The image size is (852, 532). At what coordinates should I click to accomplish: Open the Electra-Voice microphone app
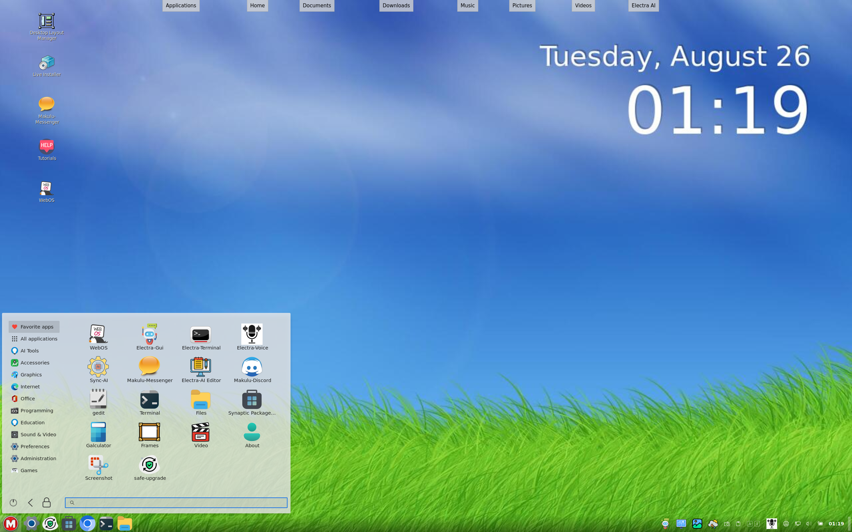(252, 337)
